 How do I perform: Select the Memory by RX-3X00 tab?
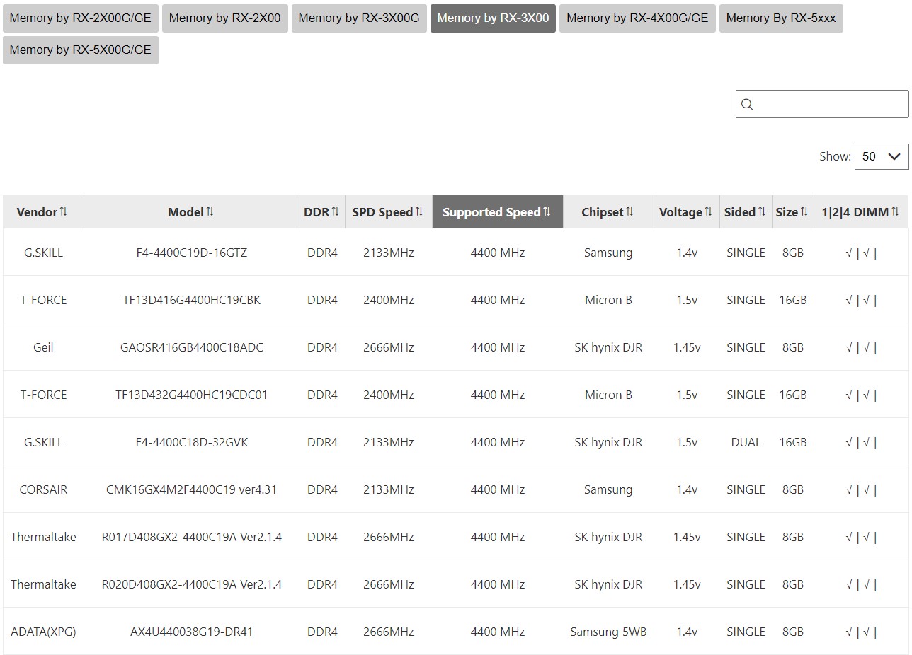[493, 18]
